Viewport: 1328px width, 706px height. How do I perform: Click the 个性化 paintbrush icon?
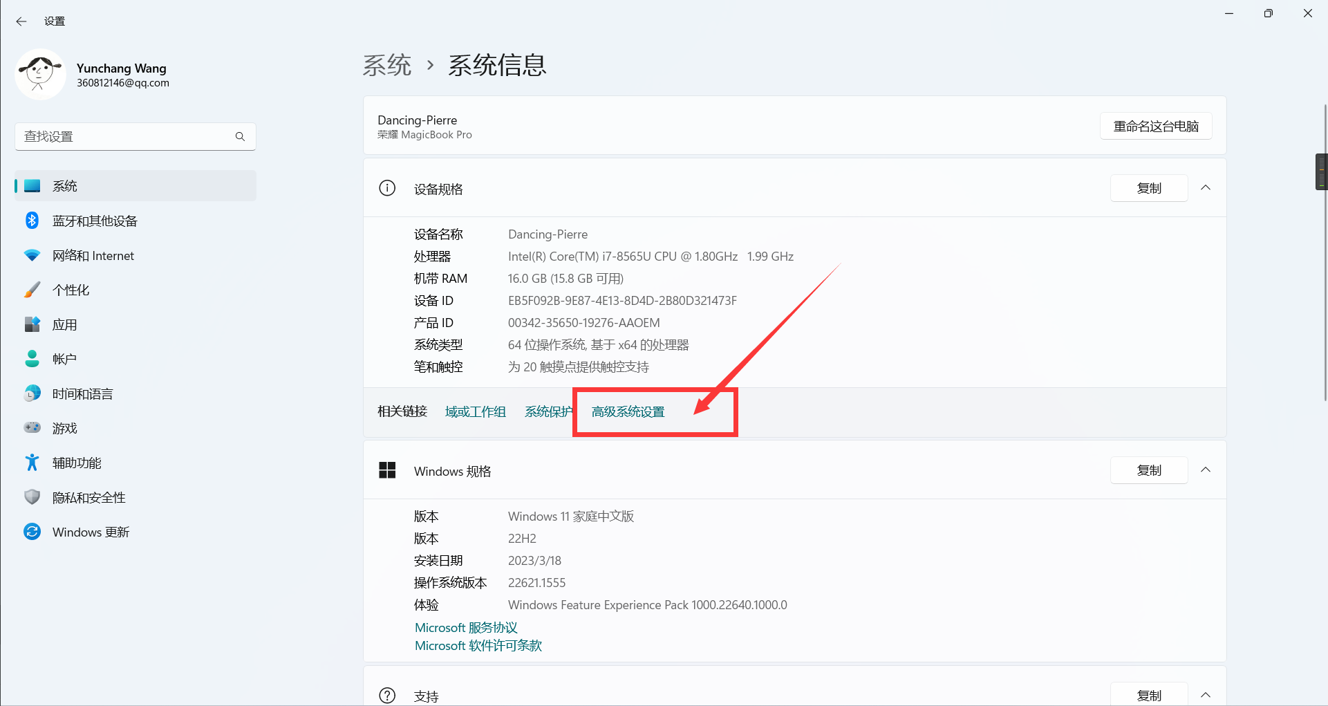[x=32, y=290]
